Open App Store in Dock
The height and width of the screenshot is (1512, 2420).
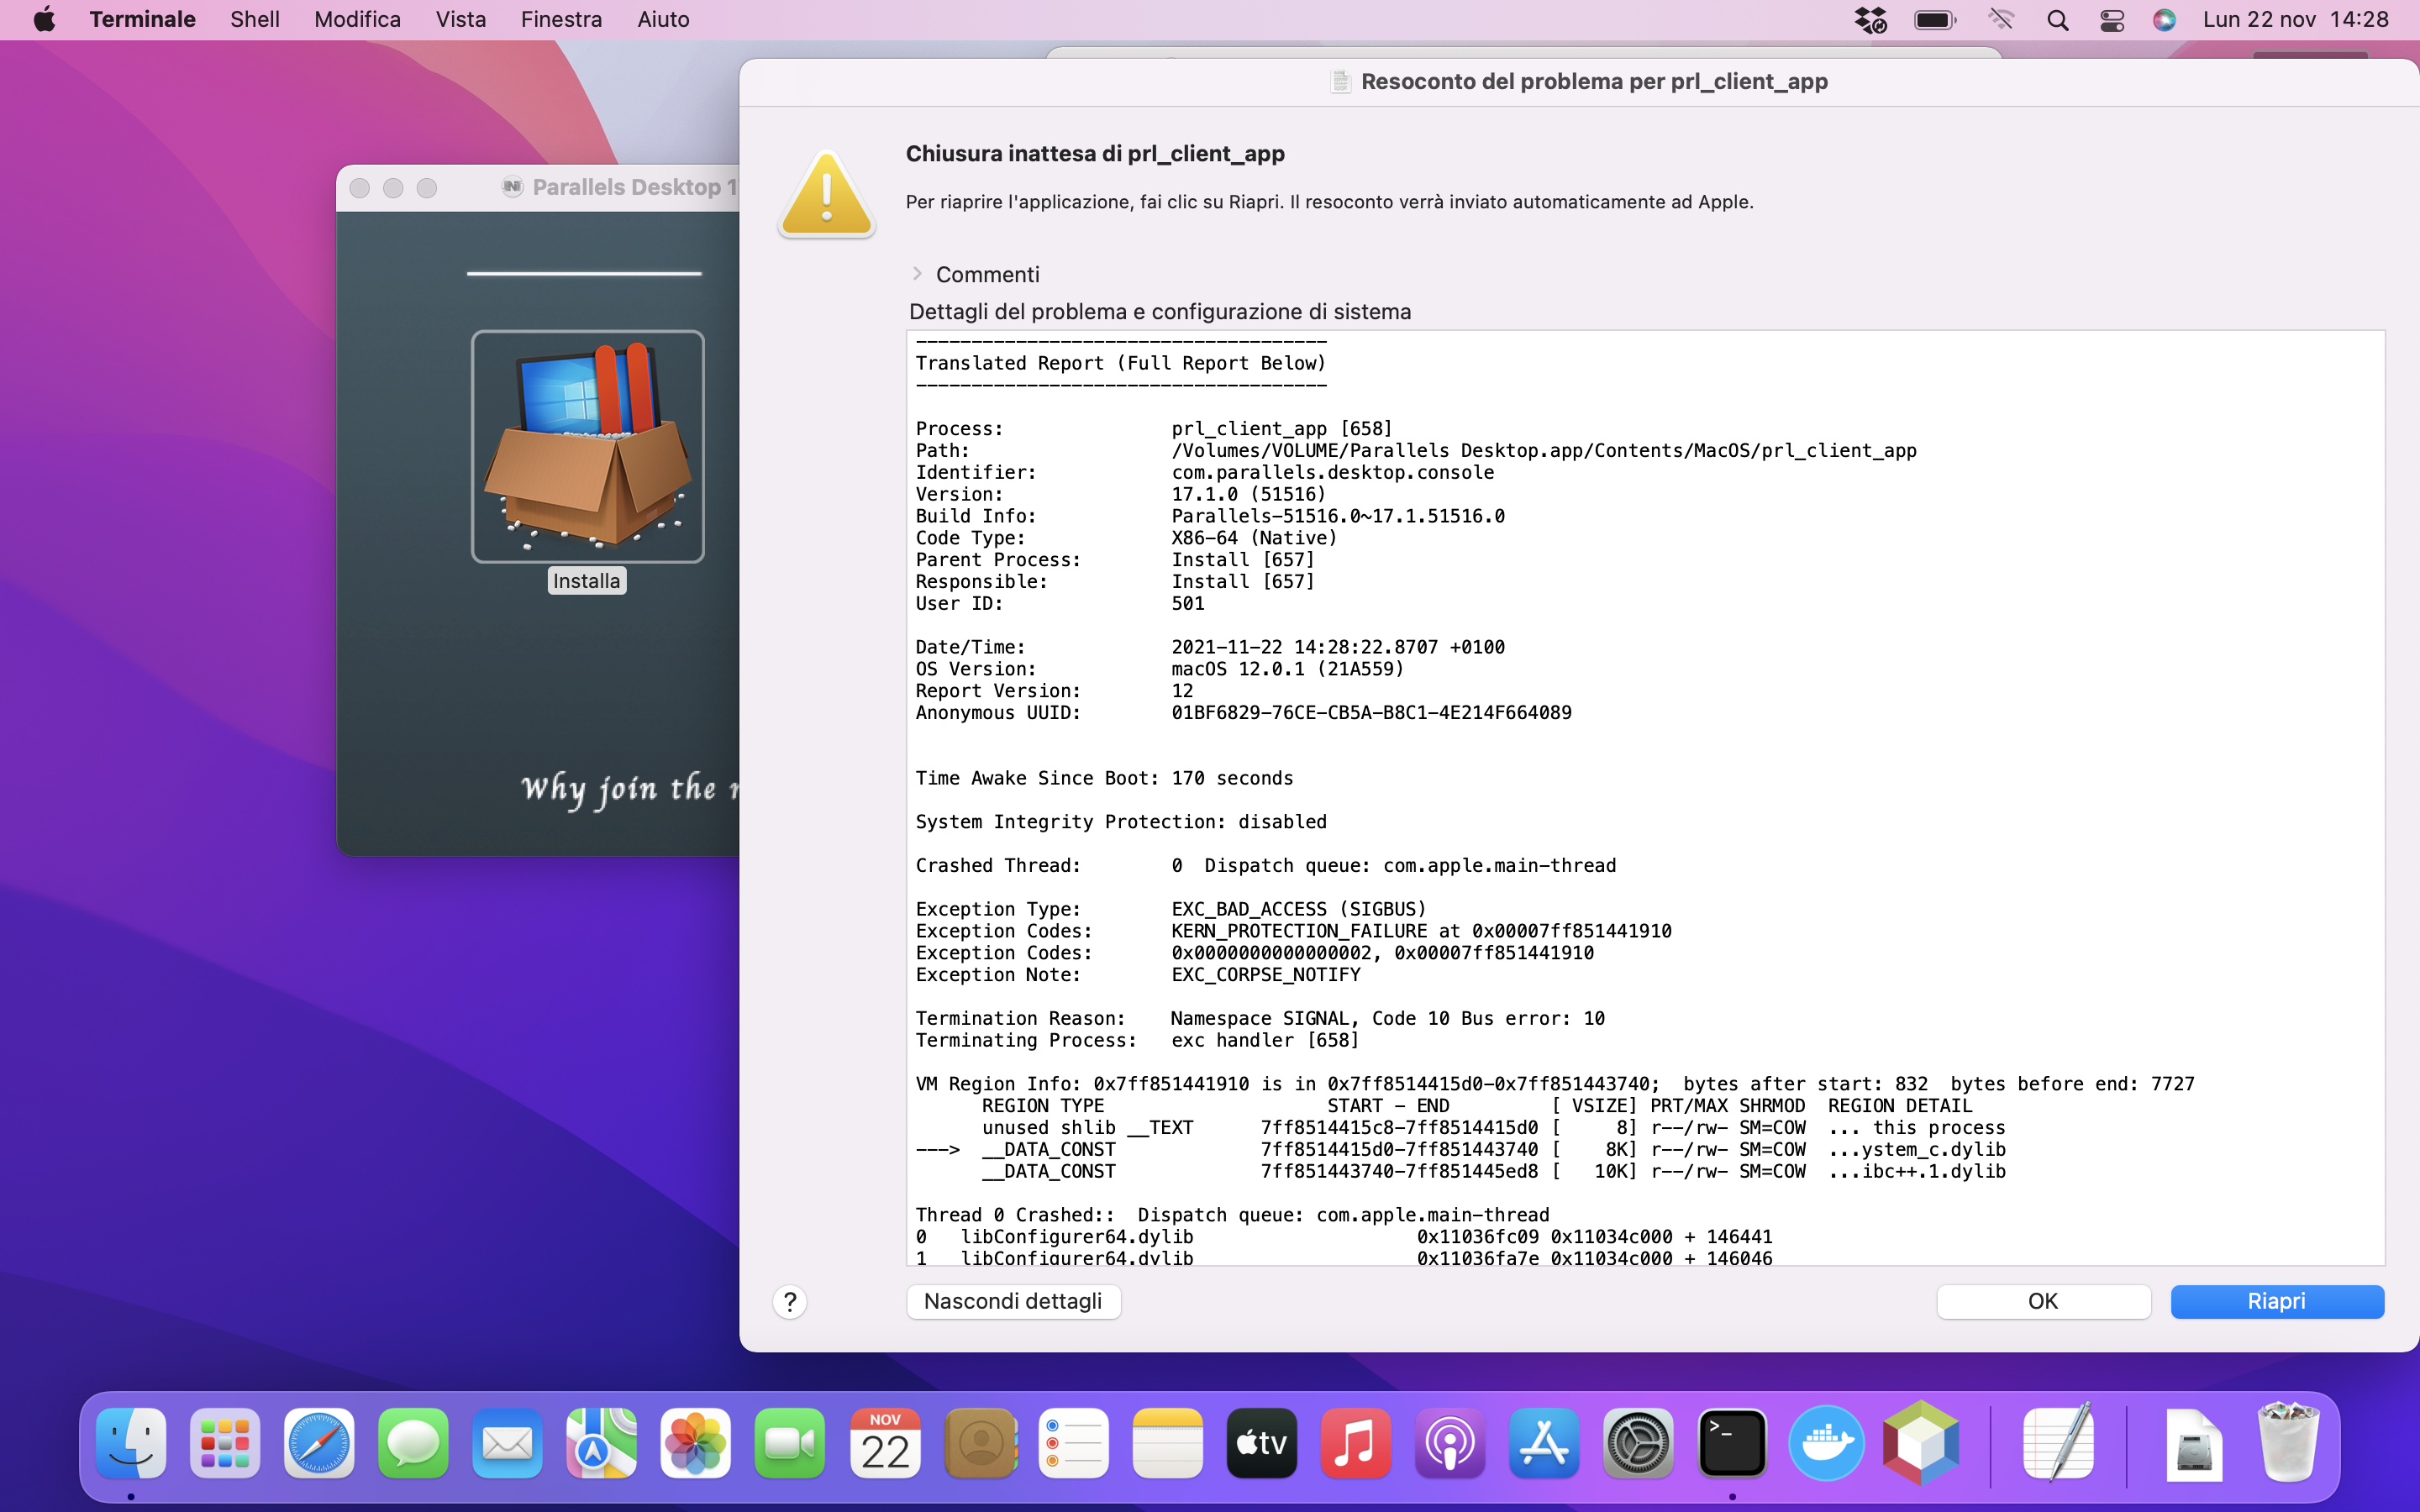point(1544,1443)
